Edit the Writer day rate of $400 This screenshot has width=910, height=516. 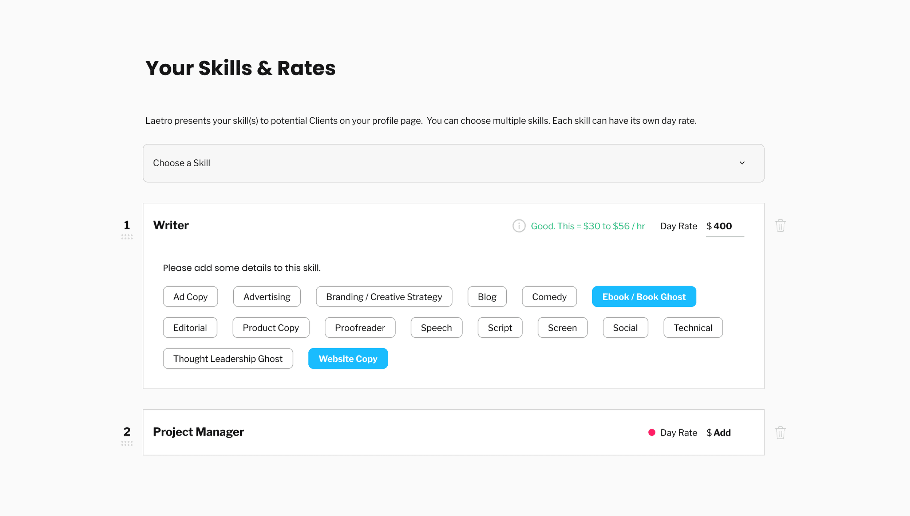723,226
